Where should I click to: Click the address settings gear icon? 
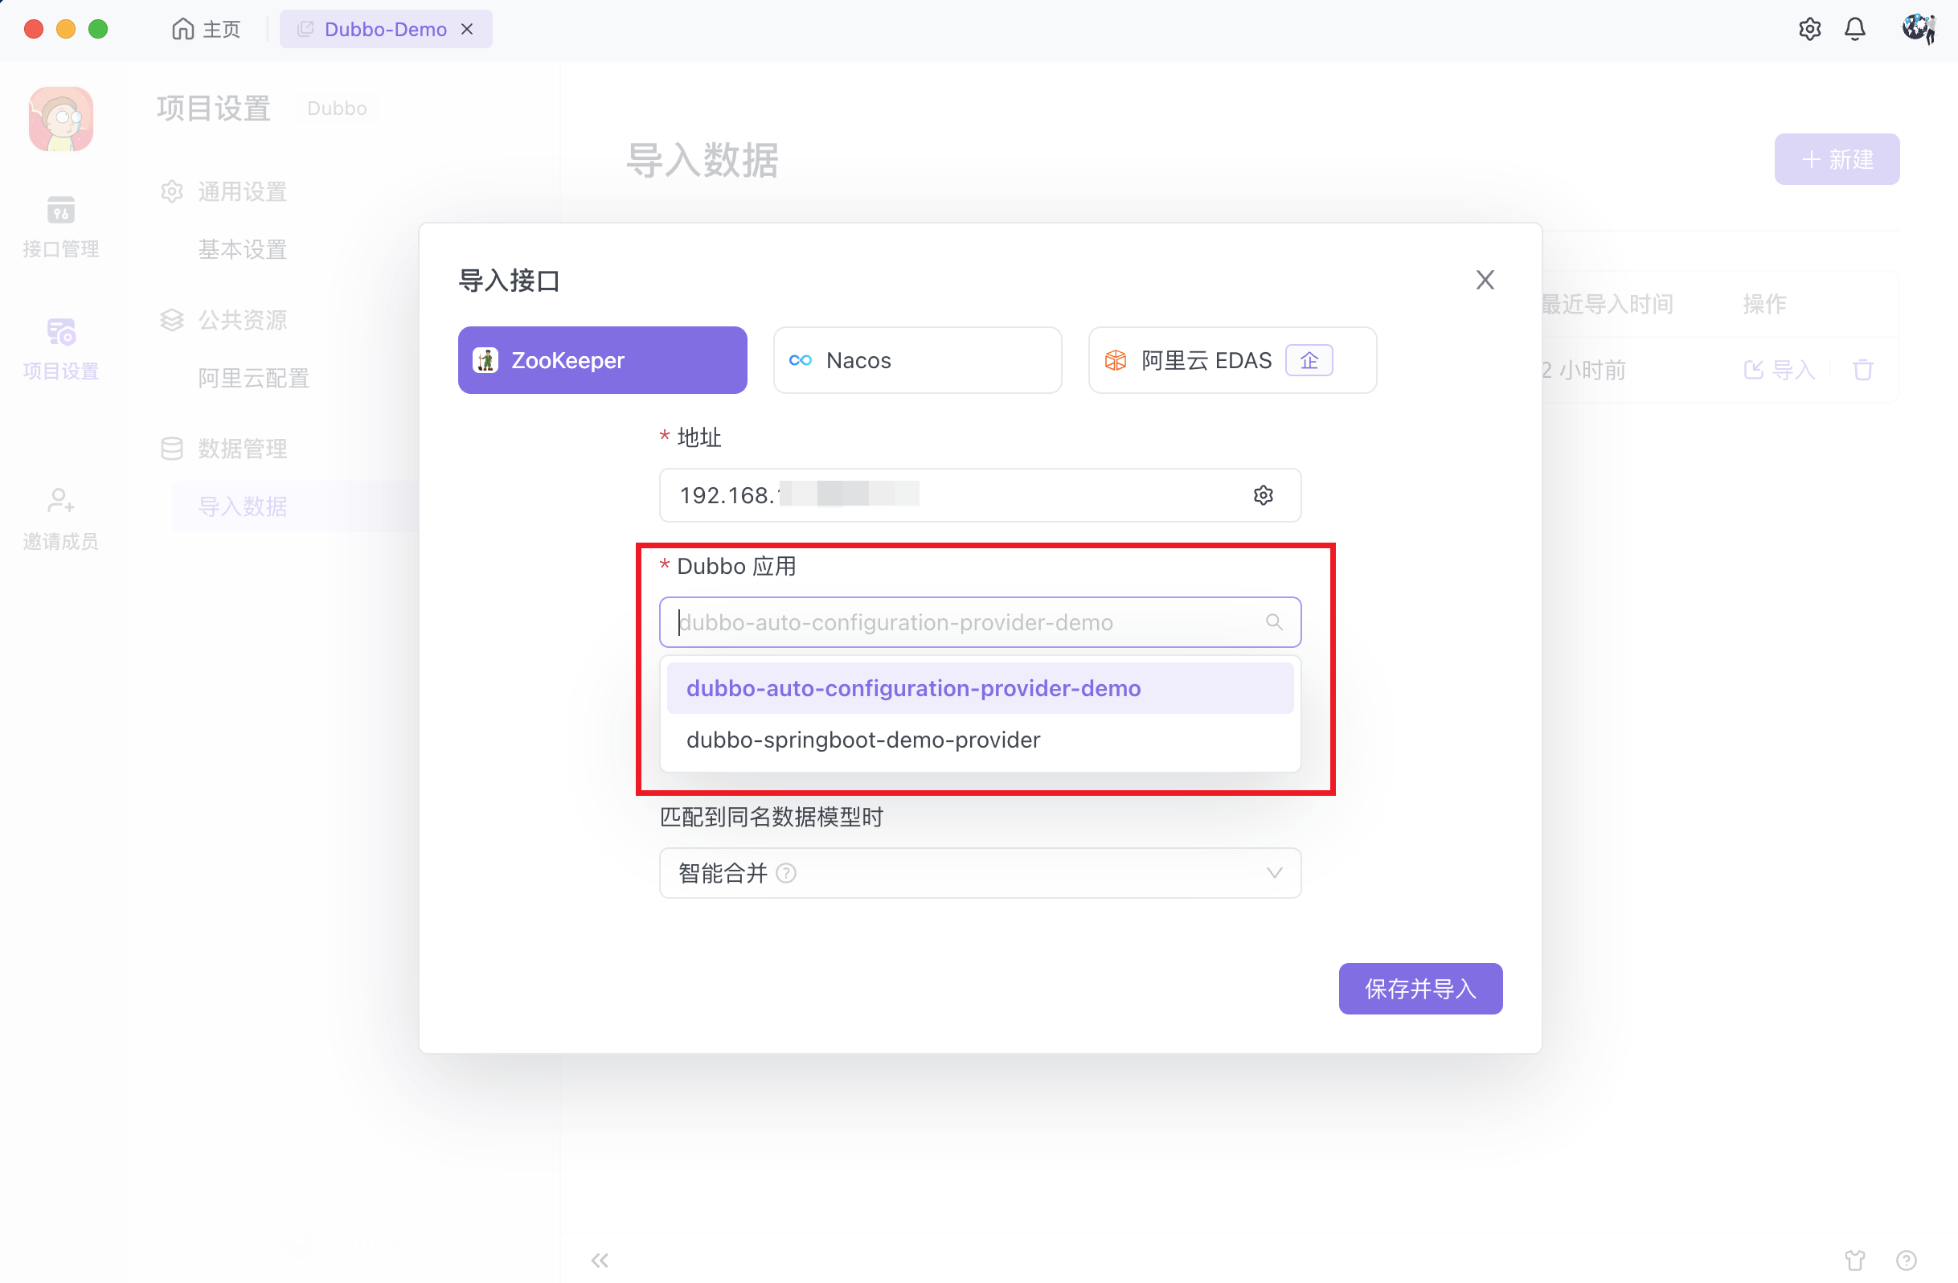tap(1263, 494)
